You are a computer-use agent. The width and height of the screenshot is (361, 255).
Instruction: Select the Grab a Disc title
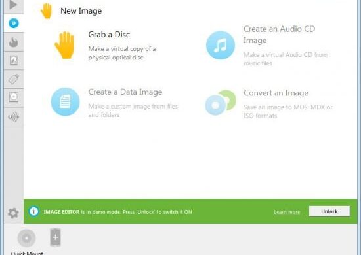click(109, 35)
